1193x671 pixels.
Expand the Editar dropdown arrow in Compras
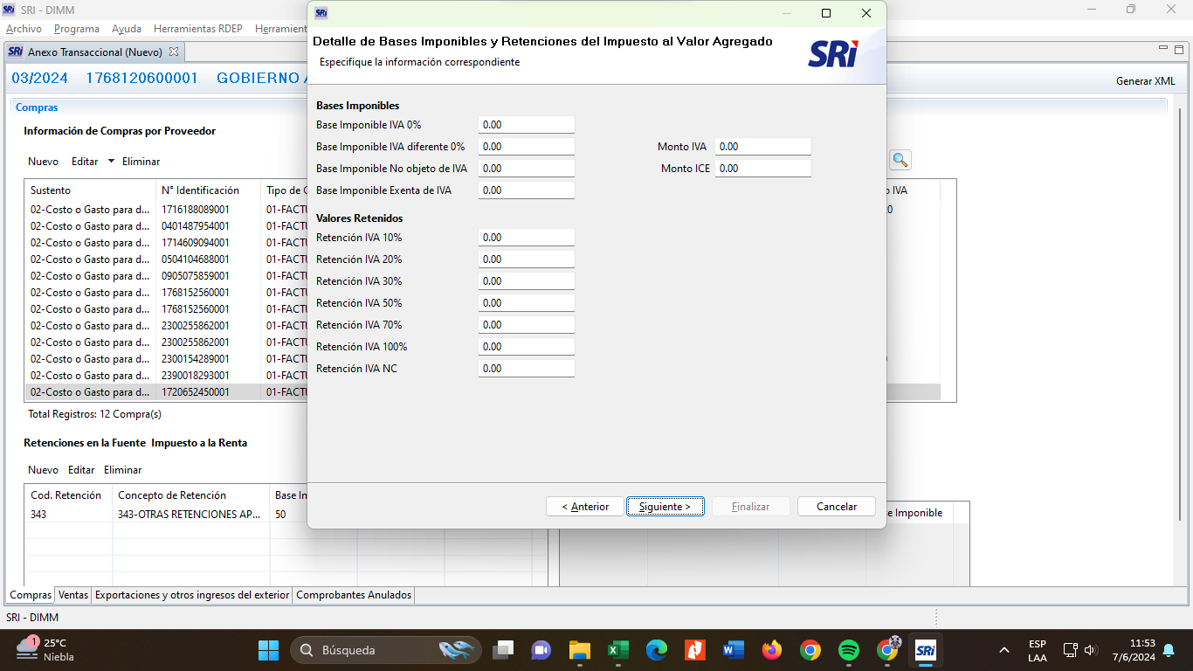point(111,161)
